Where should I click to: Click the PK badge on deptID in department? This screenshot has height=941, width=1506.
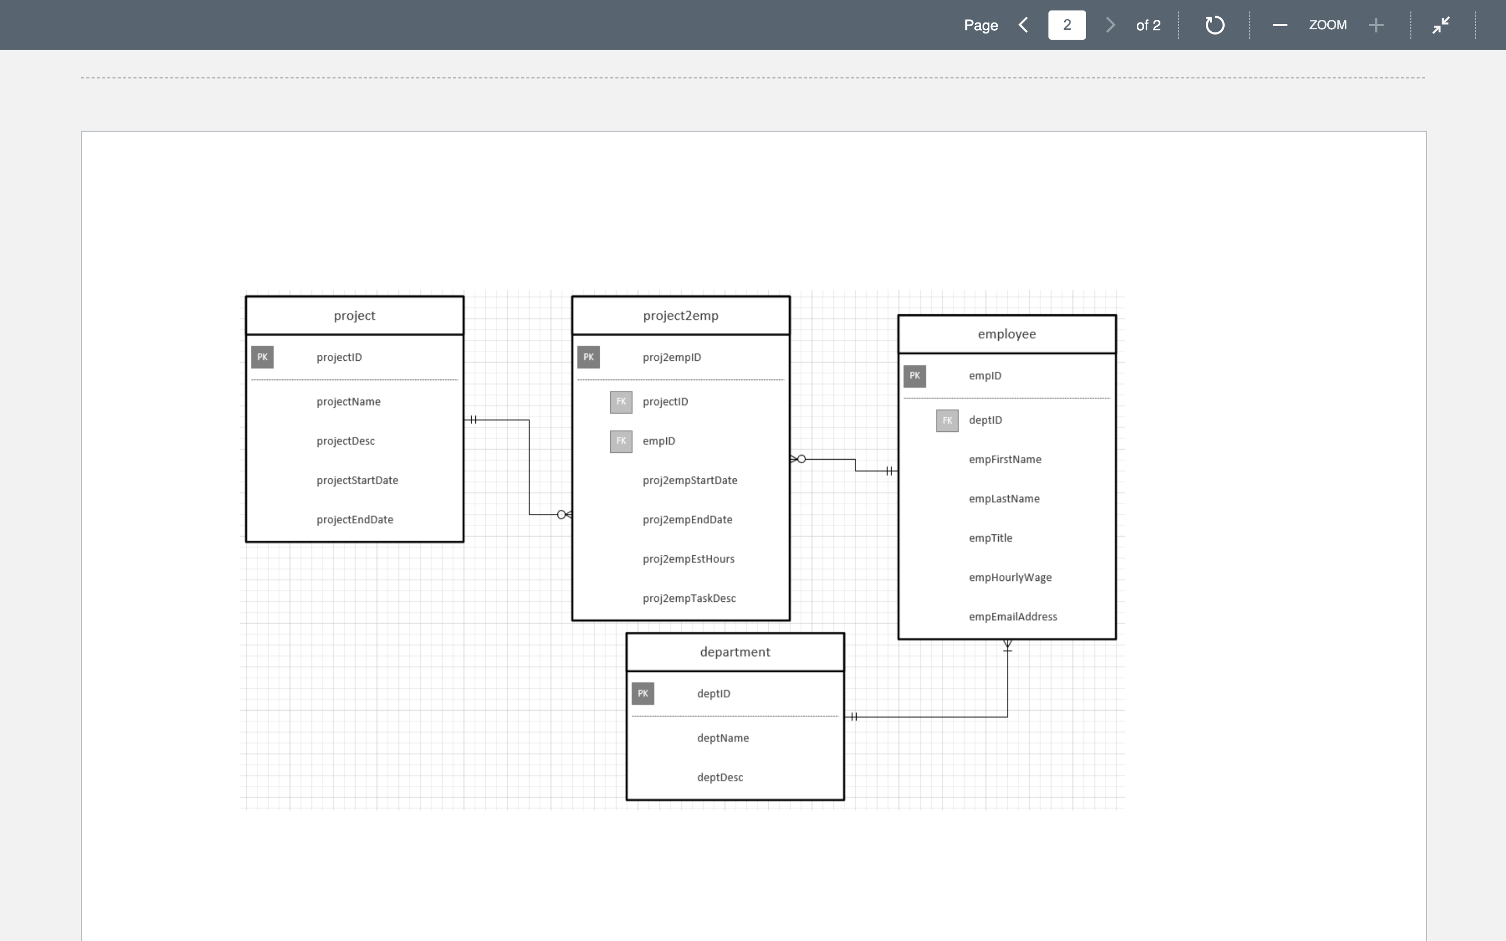point(643,693)
